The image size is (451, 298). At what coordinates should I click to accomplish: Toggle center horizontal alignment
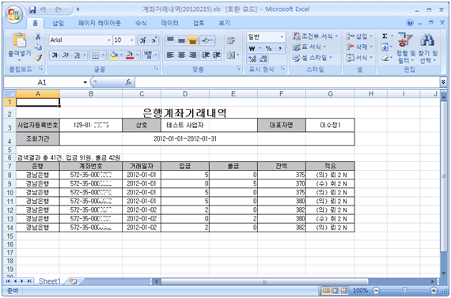181,55
